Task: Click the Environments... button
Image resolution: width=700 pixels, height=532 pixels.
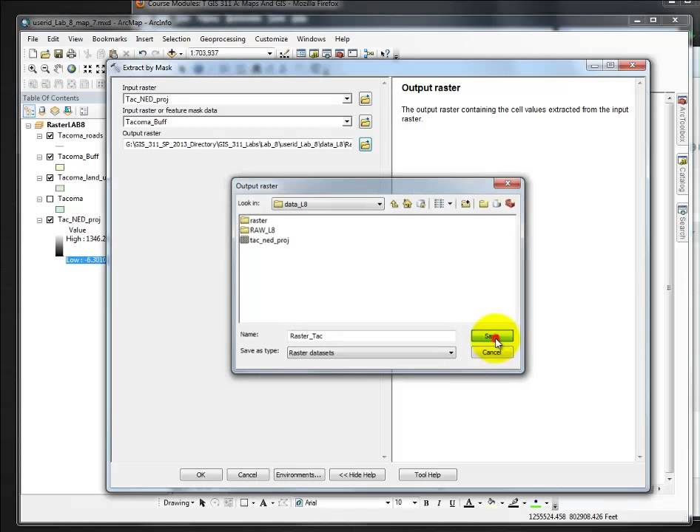Action: (299, 475)
